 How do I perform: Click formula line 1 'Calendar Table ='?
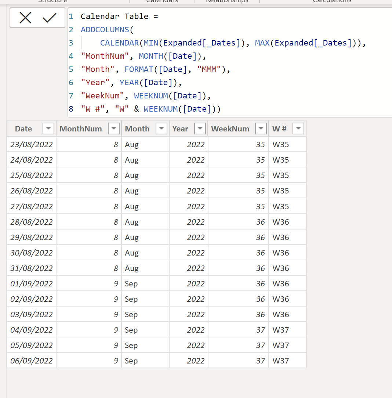click(119, 17)
